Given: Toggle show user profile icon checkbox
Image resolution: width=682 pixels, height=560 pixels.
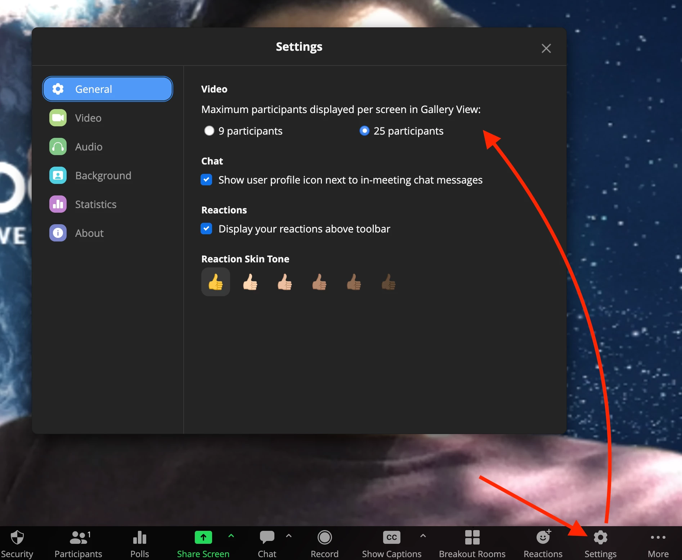Looking at the screenshot, I should (x=206, y=180).
